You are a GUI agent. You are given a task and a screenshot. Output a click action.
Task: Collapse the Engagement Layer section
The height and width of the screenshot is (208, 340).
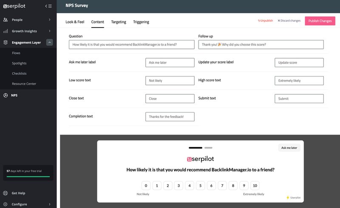click(50, 42)
